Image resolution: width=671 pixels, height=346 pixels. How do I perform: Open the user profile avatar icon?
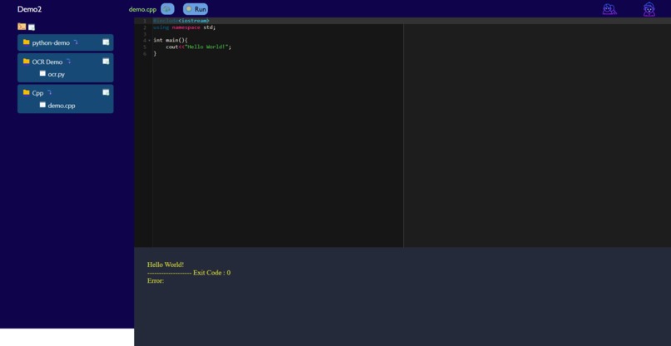[x=649, y=9]
